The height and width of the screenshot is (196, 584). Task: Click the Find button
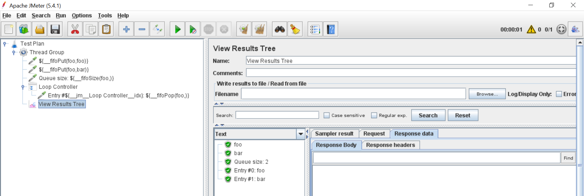[x=568, y=158]
